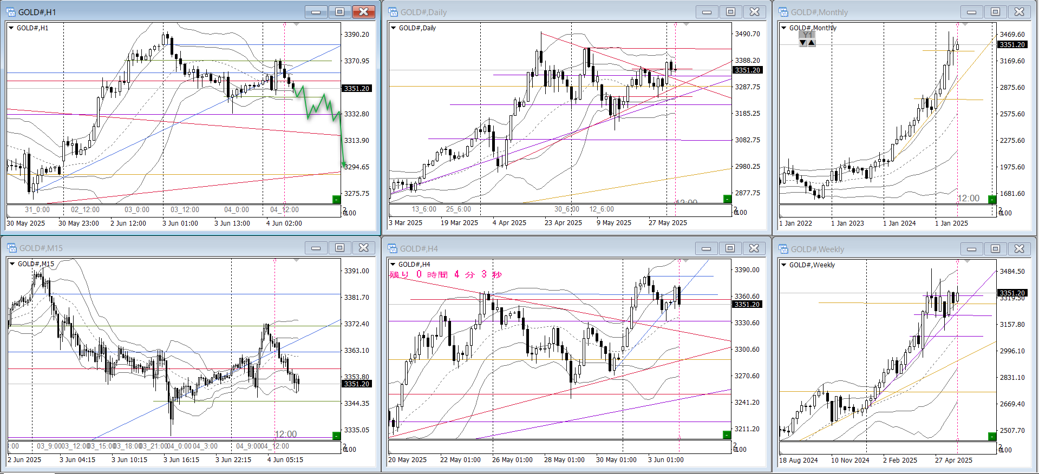Click the GOLD#,Weekly window chart icon
1039x474 pixels.
click(783, 249)
